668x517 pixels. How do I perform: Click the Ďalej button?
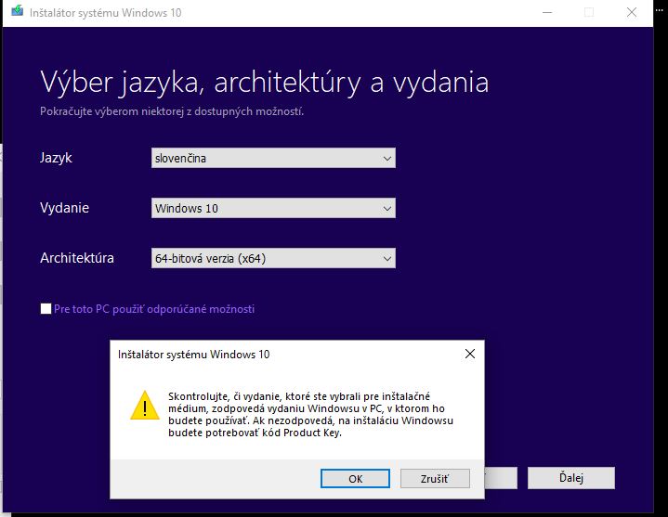[570, 478]
